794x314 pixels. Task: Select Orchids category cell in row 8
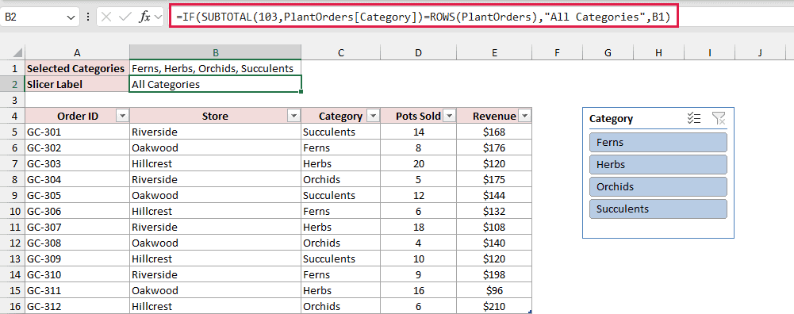tap(340, 179)
